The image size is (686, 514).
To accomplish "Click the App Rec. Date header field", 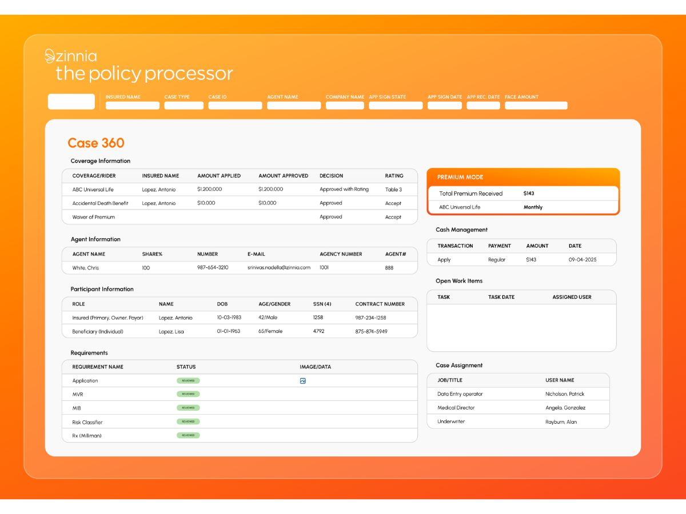I will click(484, 106).
